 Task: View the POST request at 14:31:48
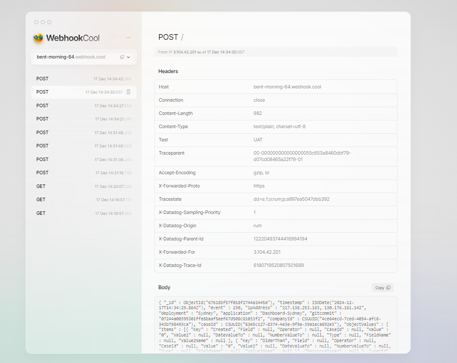pyautogui.click(x=83, y=133)
